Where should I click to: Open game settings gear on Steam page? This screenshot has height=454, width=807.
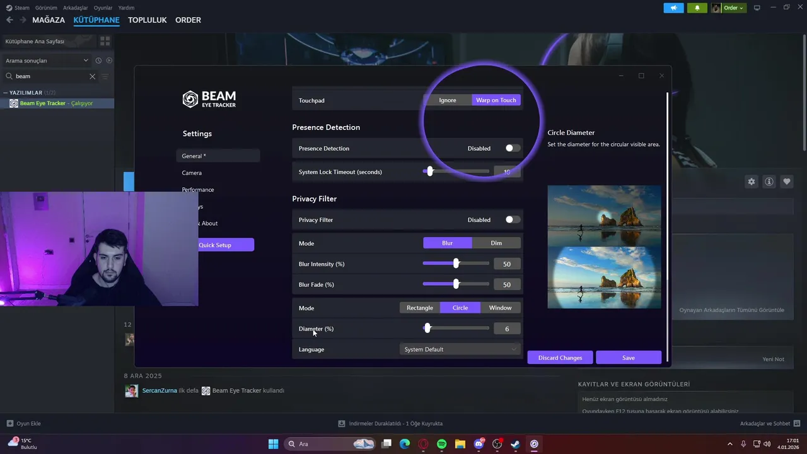[x=752, y=182]
